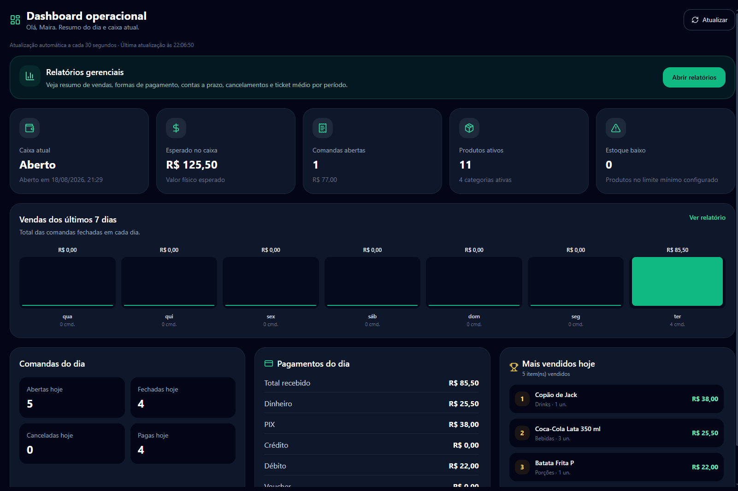Viewport: 738px width, 491px height.
Task: Click the dollar sign icon on the Esperado no caixa card
Action: click(176, 128)
